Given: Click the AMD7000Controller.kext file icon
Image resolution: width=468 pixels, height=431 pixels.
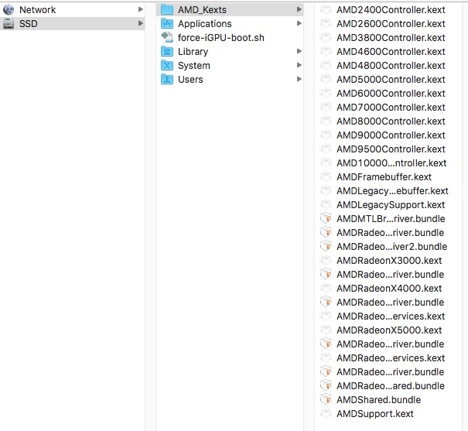Looking at the screenshot, I should click(x=326, y=107).
